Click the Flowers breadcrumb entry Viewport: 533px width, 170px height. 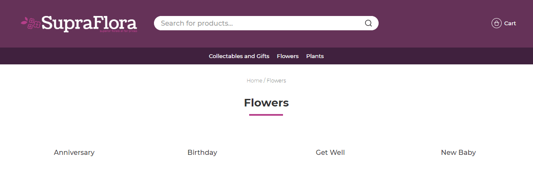(276, 80)
